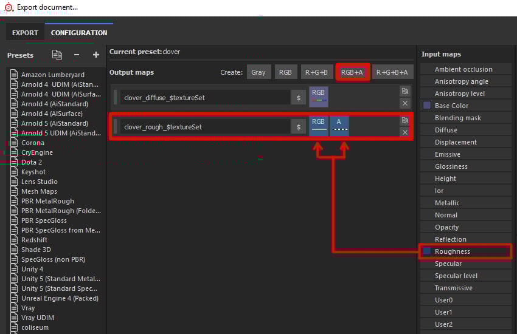This screenshot has height=334, width=517.
Task: Select the Vray UDIM preset
Action: (38, 318)
